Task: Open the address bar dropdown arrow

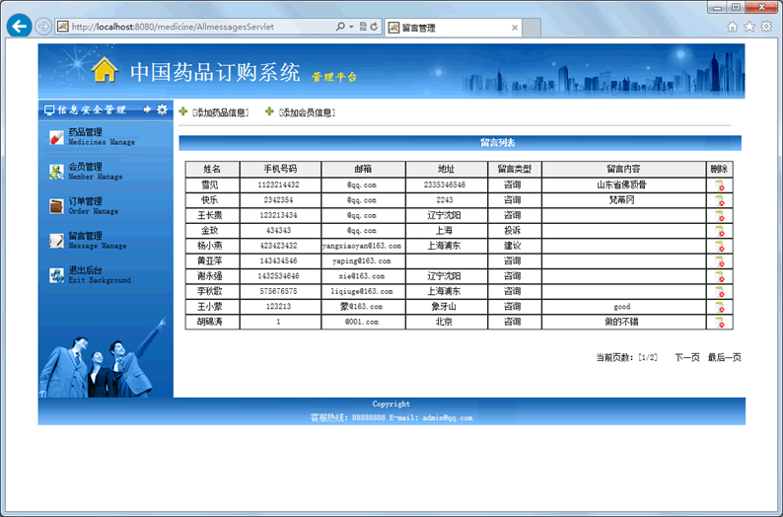Action: tap(351, 27)
